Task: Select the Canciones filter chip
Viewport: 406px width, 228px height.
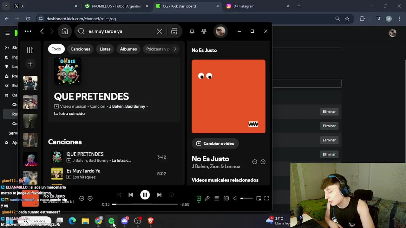Action: click(x=80, y=49)
